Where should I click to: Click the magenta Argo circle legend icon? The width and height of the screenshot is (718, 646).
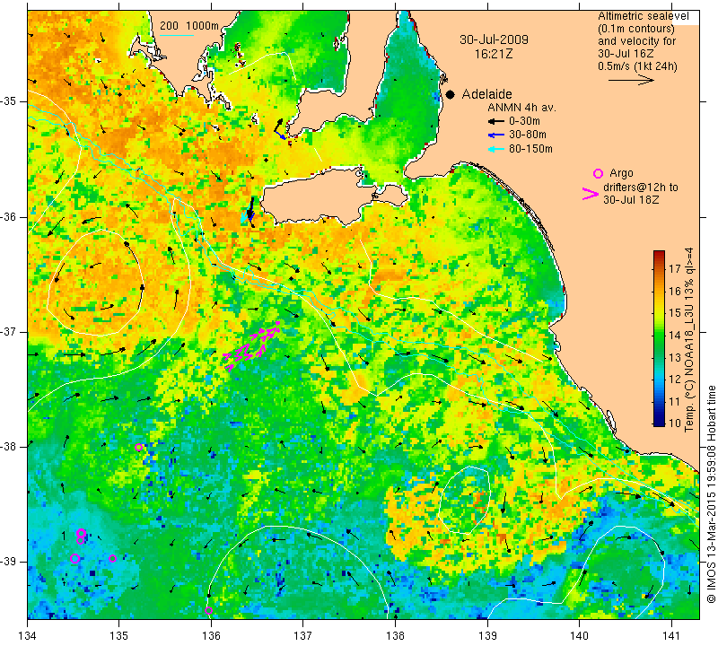pos(598,173)
